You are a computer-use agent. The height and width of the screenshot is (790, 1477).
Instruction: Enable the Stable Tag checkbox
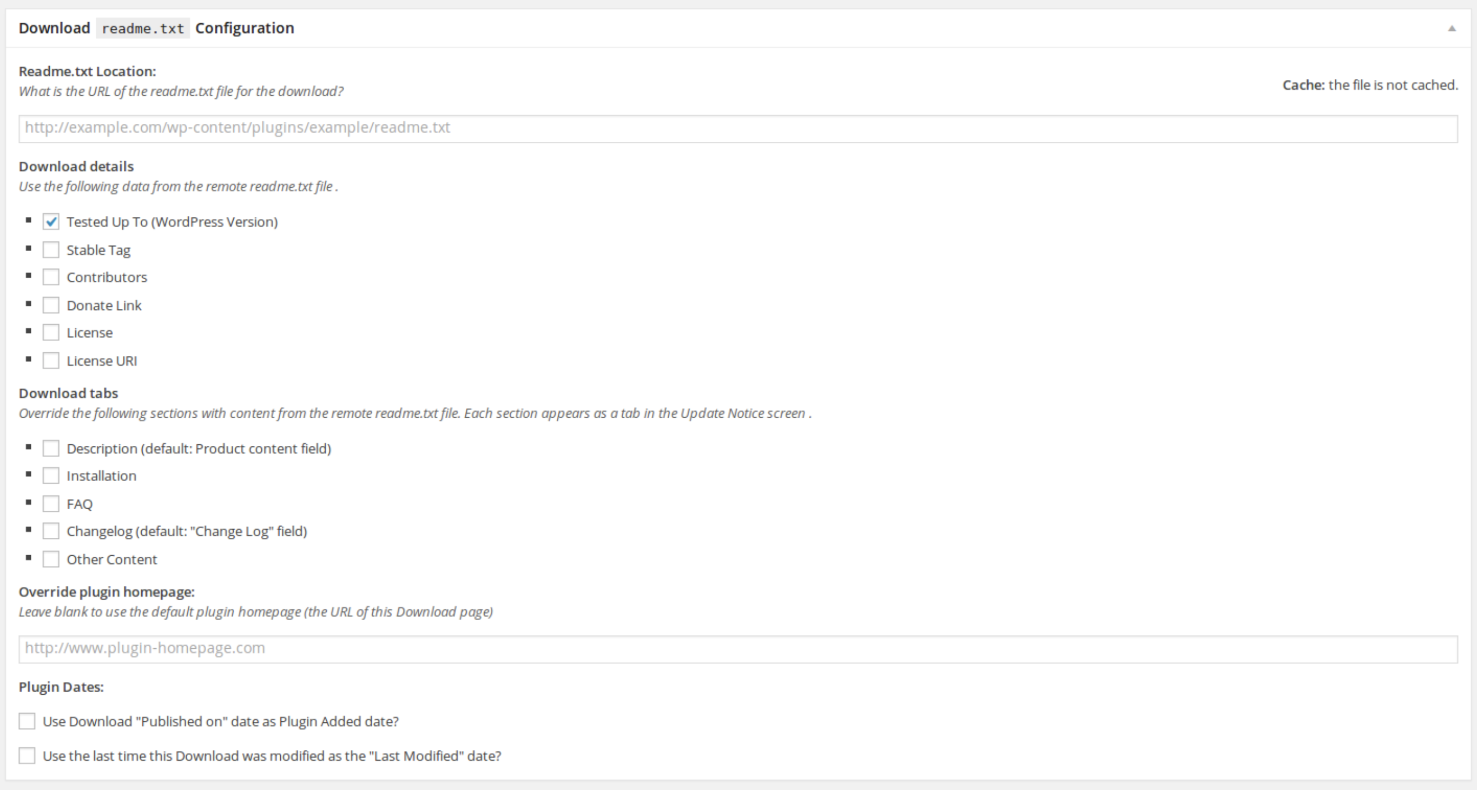click(x=51, y=250)
